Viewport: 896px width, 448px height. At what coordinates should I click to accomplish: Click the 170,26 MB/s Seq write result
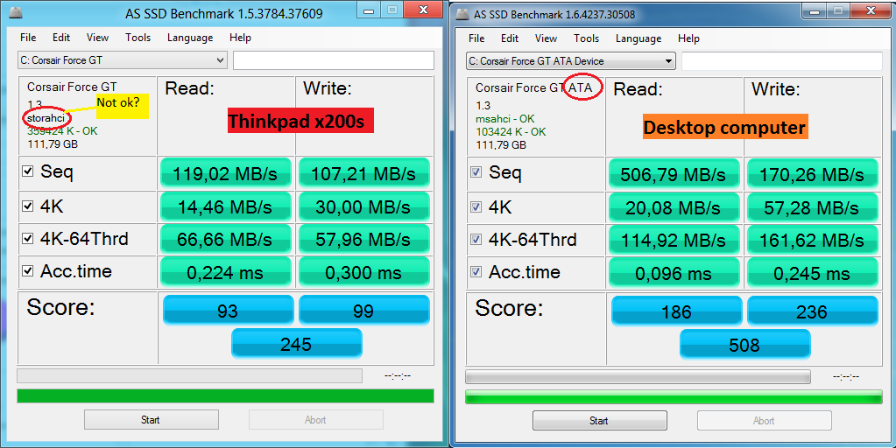(x=811, y=173)
